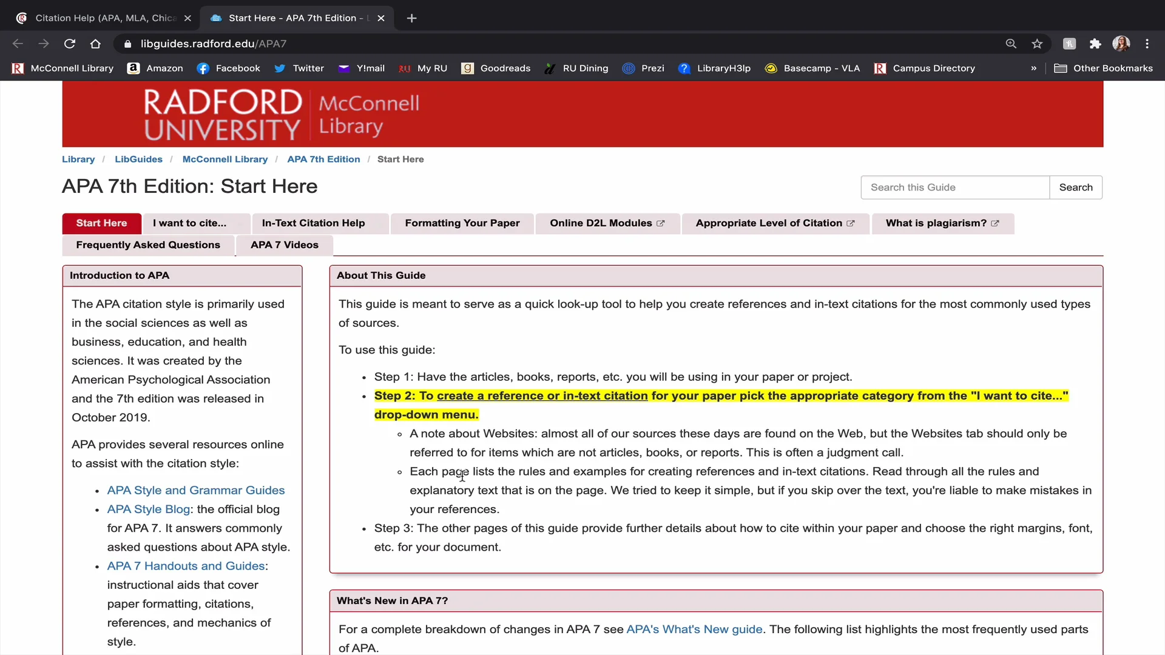
Task: Open the "I want to cite..." drop-down tab
Action: [190, 223]
